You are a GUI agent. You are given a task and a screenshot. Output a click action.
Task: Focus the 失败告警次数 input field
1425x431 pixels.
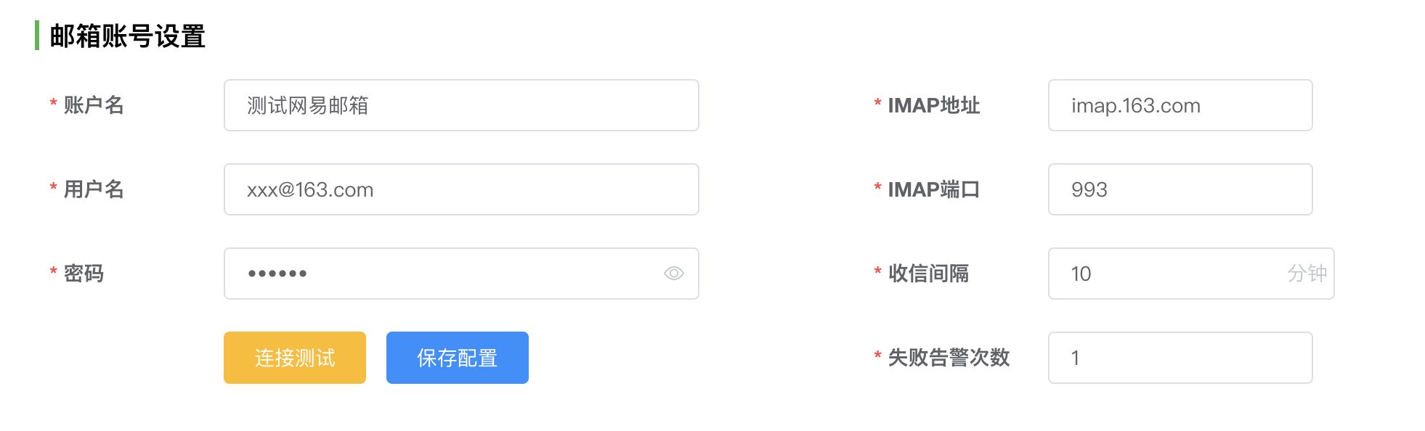[1180, 358]
